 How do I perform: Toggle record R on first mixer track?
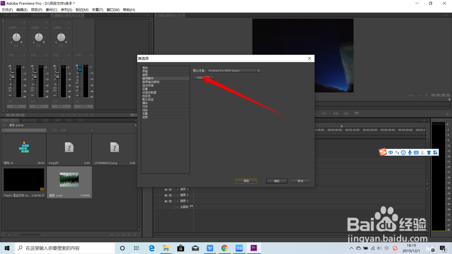(19, 60)
